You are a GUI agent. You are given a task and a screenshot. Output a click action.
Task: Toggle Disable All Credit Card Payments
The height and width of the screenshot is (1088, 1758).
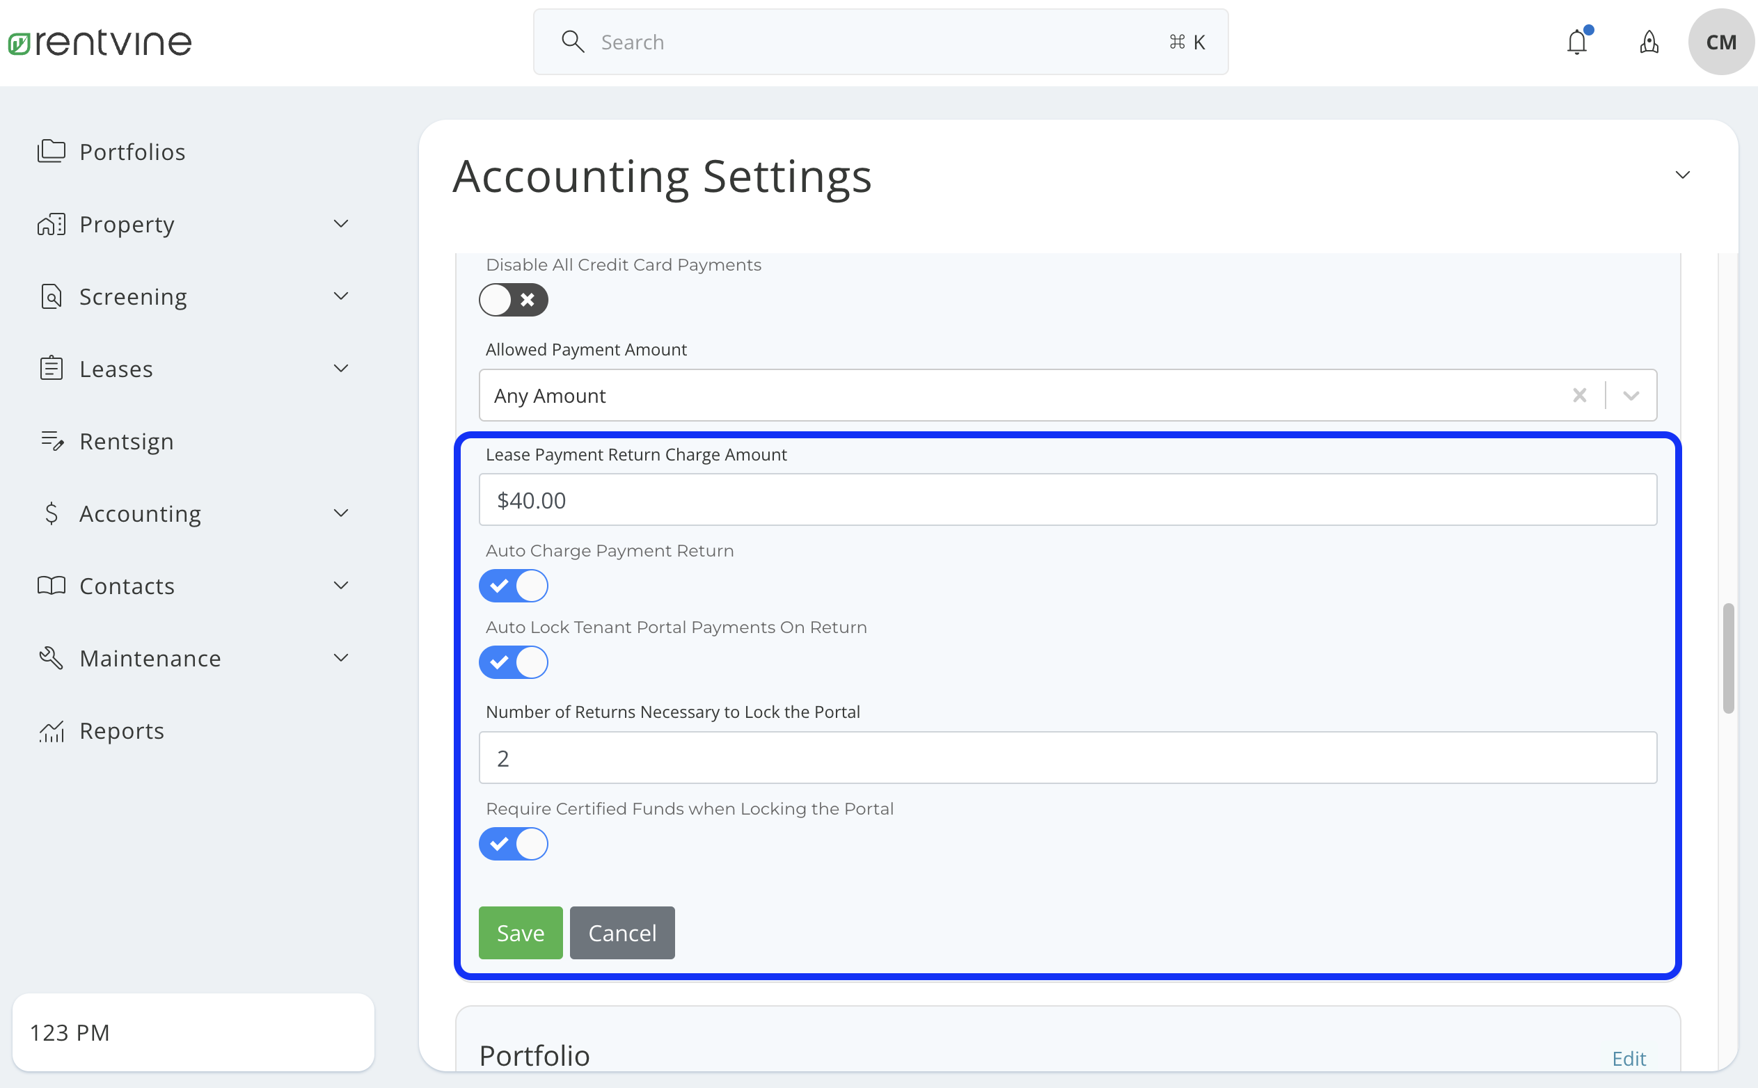point(514,299)
